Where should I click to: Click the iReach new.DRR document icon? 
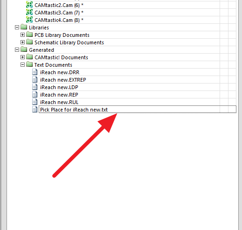tap(35, 72)
